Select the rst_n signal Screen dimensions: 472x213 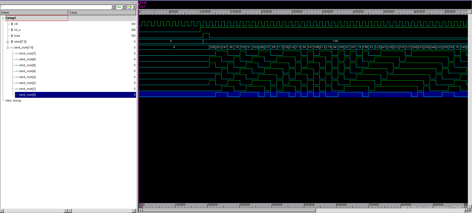(17, 30)
